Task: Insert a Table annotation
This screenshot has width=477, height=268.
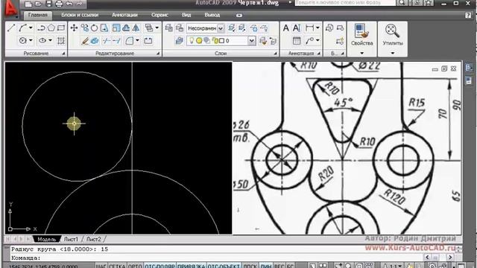Action: tap(297, 40)
